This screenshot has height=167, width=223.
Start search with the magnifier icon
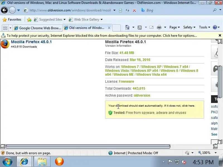coord(215,10)
